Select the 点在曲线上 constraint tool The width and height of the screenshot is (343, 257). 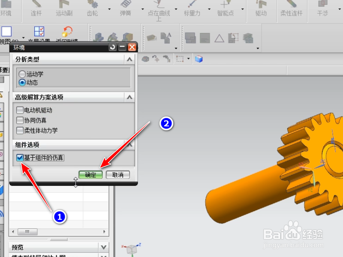coord(159,10)
